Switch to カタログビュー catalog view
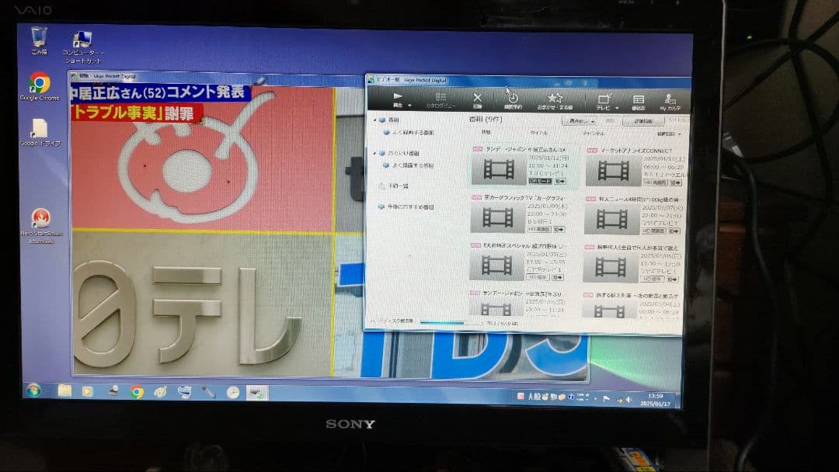The image size is (839, 472). pos(440,99)
